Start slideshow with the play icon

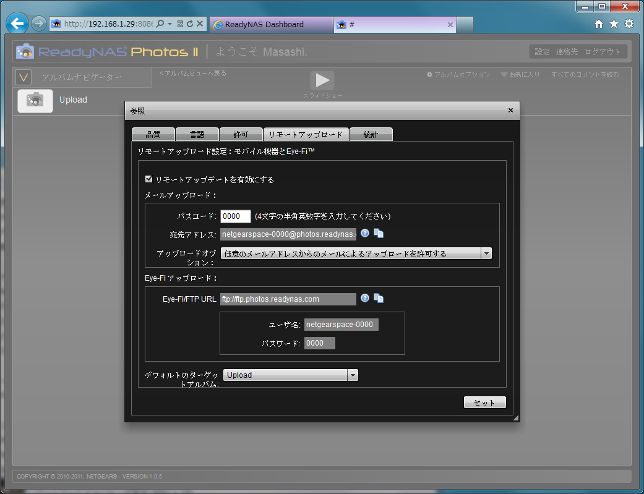(322, 80)
